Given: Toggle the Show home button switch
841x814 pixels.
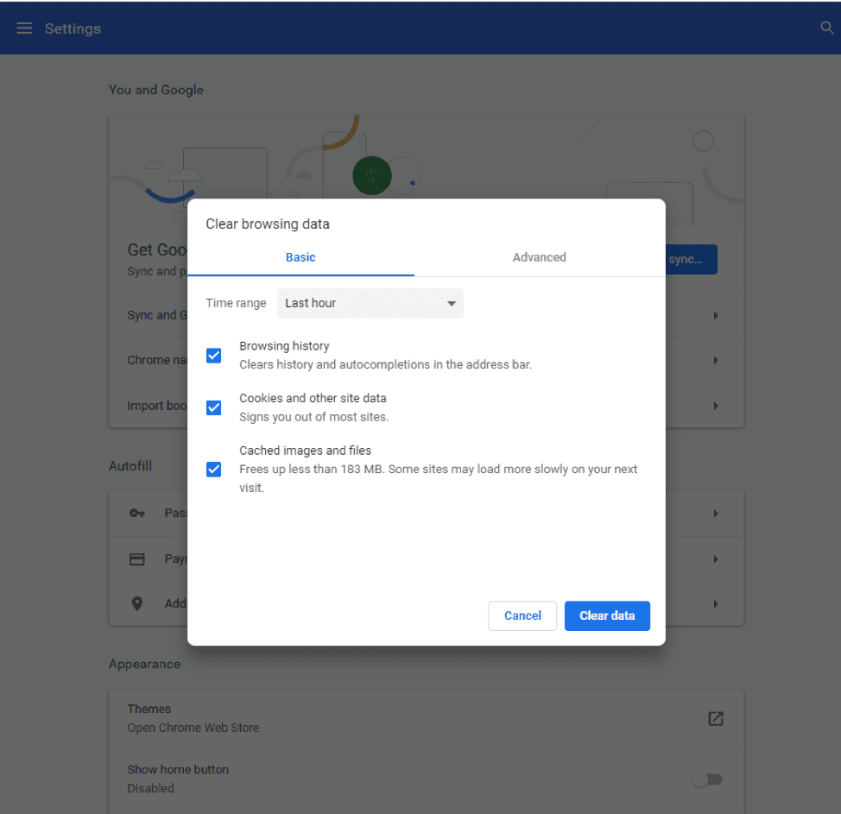Looking at the screenshot, I should coord(708,779).
